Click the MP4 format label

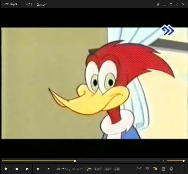[29, 5]
